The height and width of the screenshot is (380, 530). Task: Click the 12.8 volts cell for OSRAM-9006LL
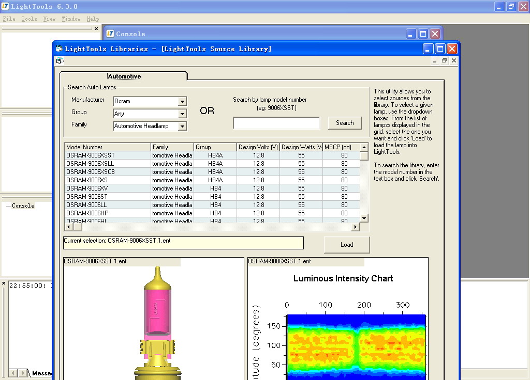point(258,205)
